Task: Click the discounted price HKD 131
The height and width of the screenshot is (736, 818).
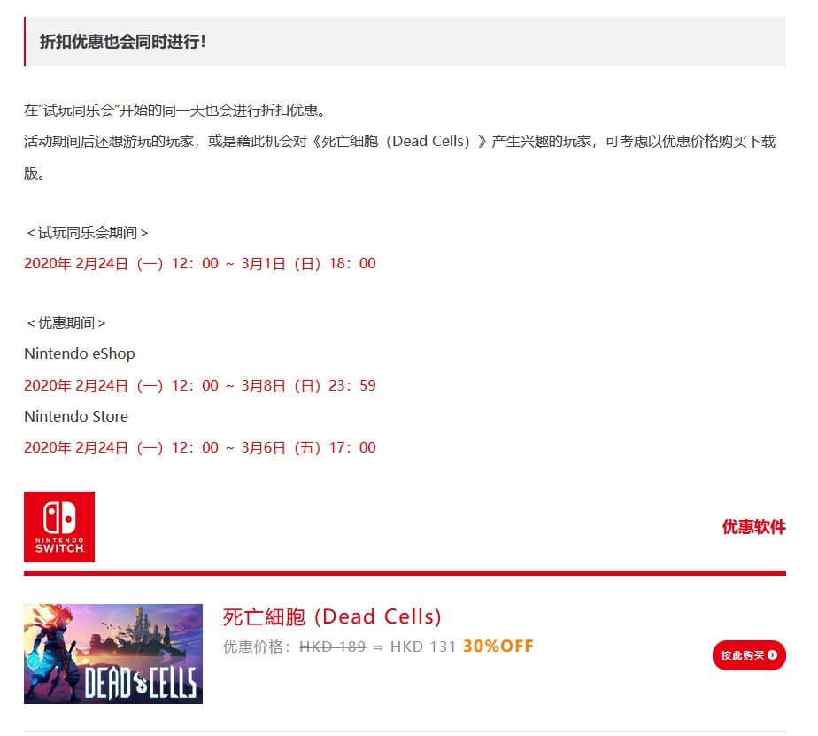Action: (423, 647)
